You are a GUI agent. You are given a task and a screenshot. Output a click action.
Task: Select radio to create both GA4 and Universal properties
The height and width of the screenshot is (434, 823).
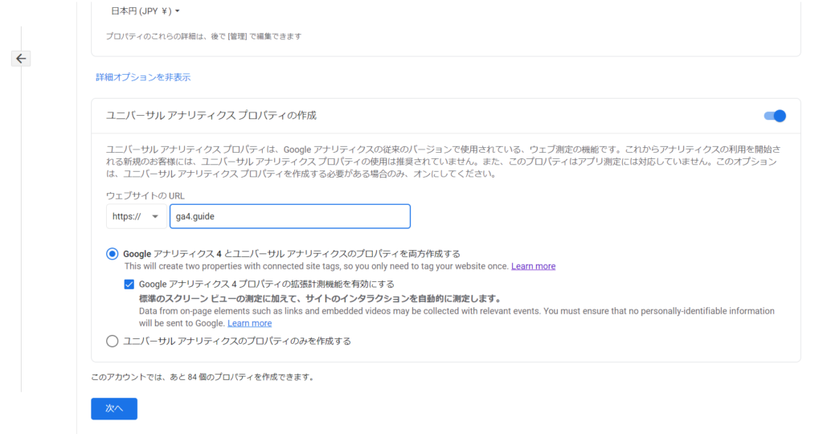pyautogui.click(x=112, y=254)
